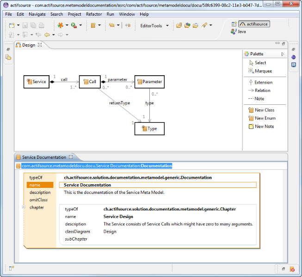Choose the Extension connector tool
This screenshot has width=302, height=277.
click(263, 83)
